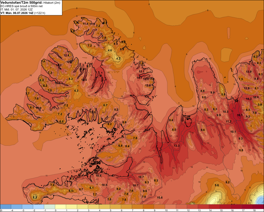Click the 9.2 temperature value
264x212 pixels.
[116, 110]
